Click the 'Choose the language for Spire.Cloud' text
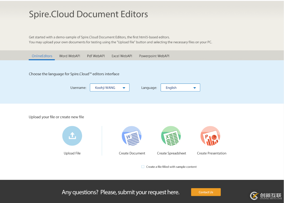 pyautogui.click(x=74, y=74)
